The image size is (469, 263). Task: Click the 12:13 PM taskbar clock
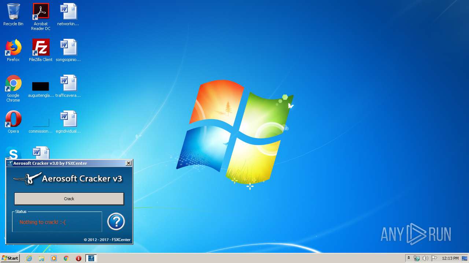[x=450, y=258]
